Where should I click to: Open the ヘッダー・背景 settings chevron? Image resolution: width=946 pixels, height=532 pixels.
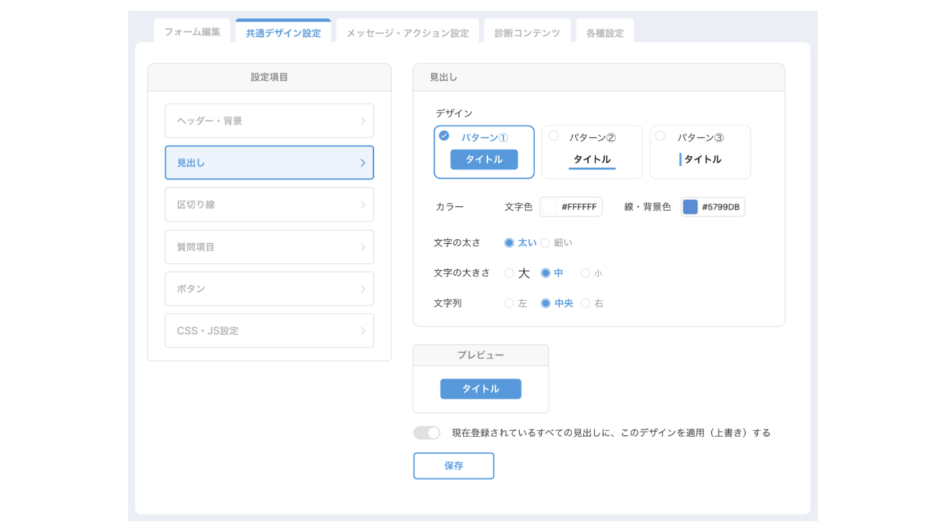pyautogui.click(x=363, y=121)
